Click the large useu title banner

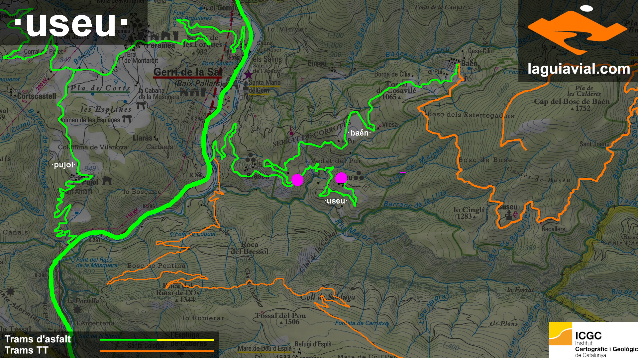click(71, 25)
